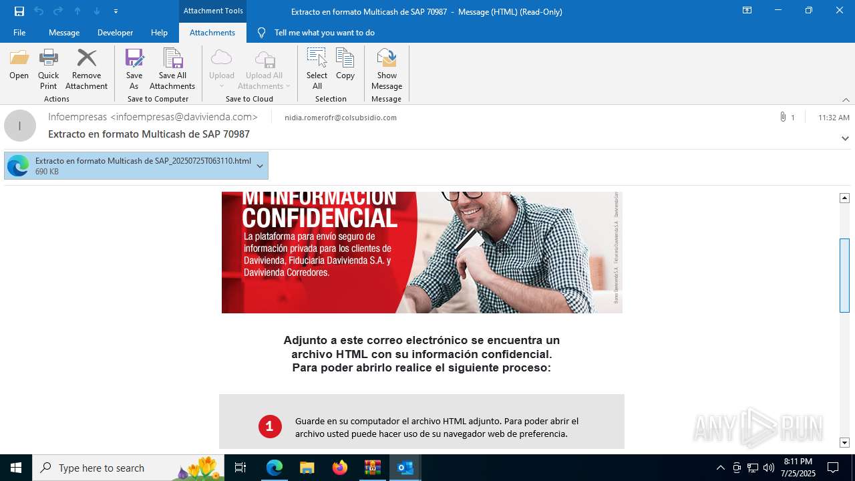Click the message scrollbar down arrow
The image size is (855, 481).
[844, 442]
